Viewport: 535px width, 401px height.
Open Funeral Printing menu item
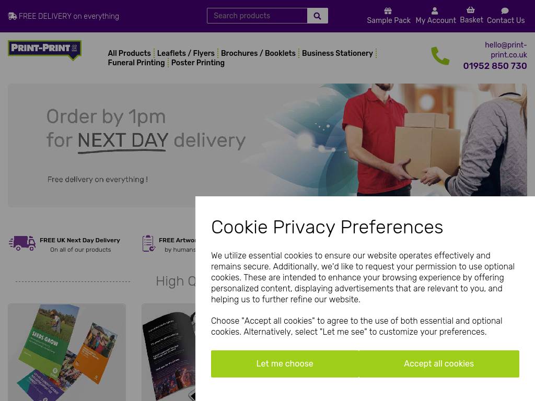136,63
